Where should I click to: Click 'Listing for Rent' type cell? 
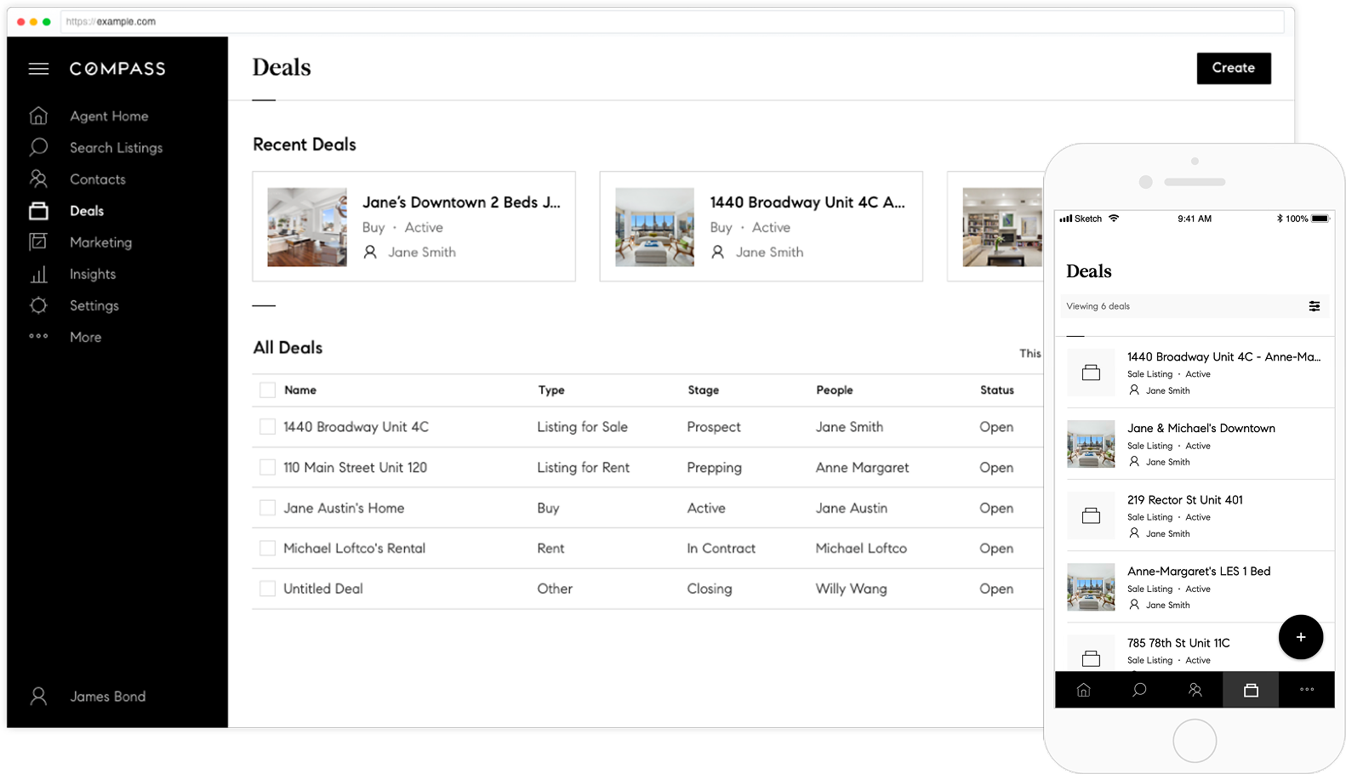(584, 468)
